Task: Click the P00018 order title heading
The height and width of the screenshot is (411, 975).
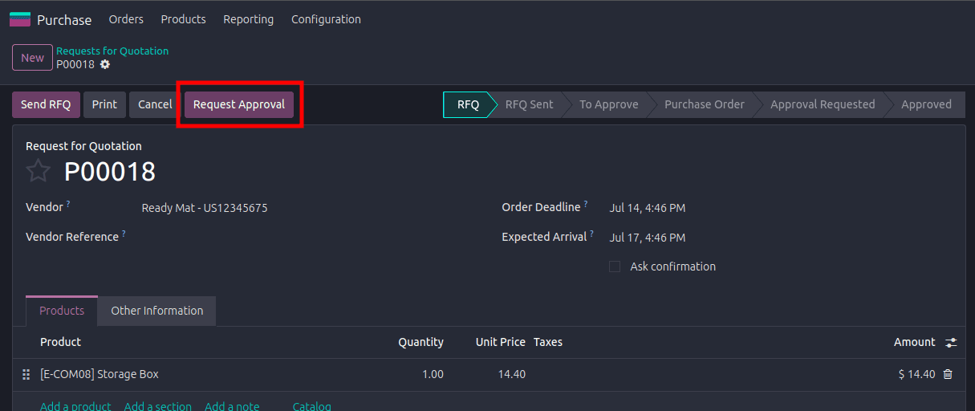Action: 110,171
